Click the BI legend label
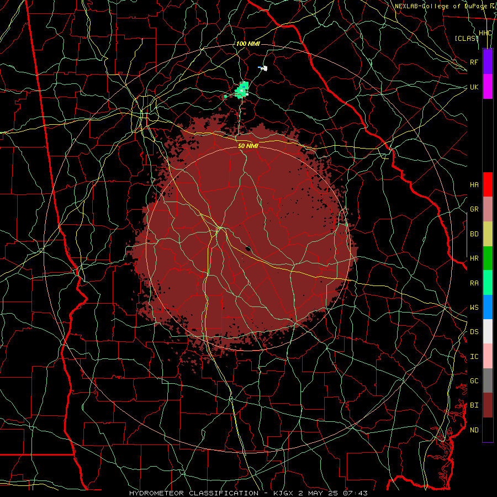 (474, 405)
